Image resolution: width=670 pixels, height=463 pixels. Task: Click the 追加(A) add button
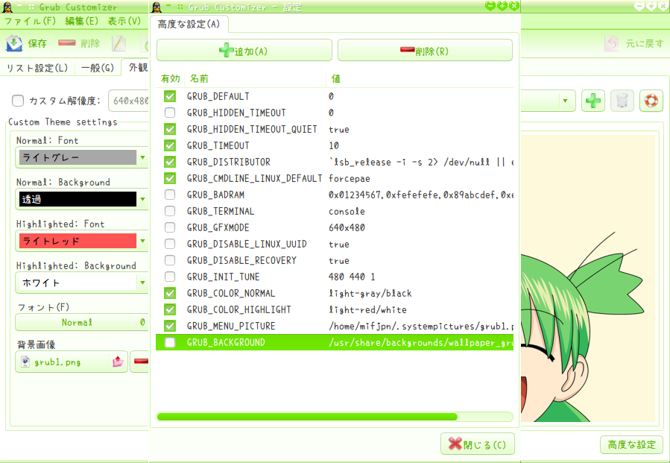click(244, 51)
